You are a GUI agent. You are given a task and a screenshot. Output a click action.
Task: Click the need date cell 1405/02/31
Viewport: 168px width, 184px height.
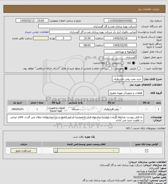tap(17, 109)
